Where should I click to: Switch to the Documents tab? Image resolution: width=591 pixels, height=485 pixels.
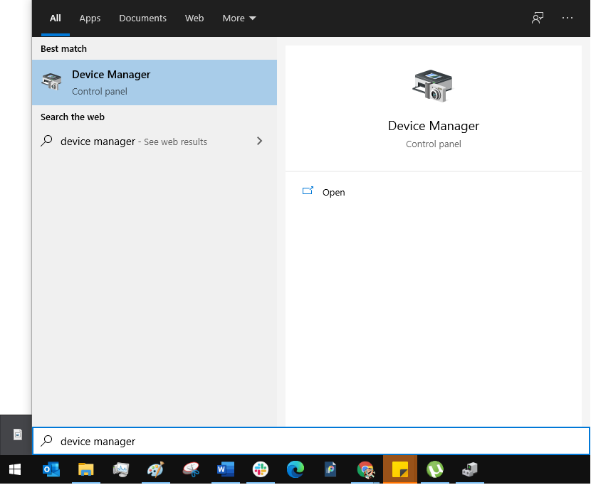click(142, 18)
